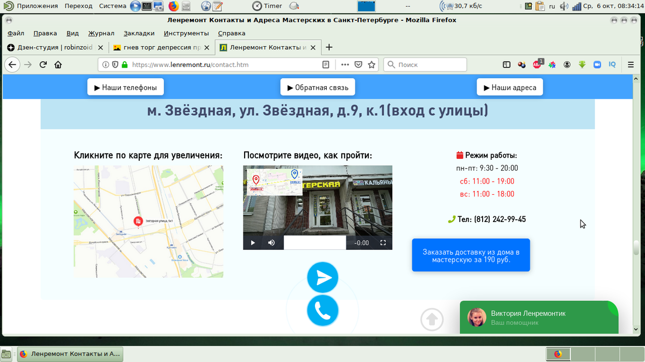The width and height of the screenshot is (645, 362).
Task: Close the Дзен-студия tab
Action: (102, 47)
